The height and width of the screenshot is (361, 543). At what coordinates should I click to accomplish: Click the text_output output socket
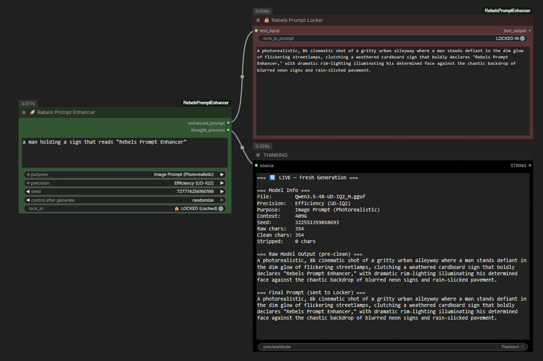[x=530, y=31]
